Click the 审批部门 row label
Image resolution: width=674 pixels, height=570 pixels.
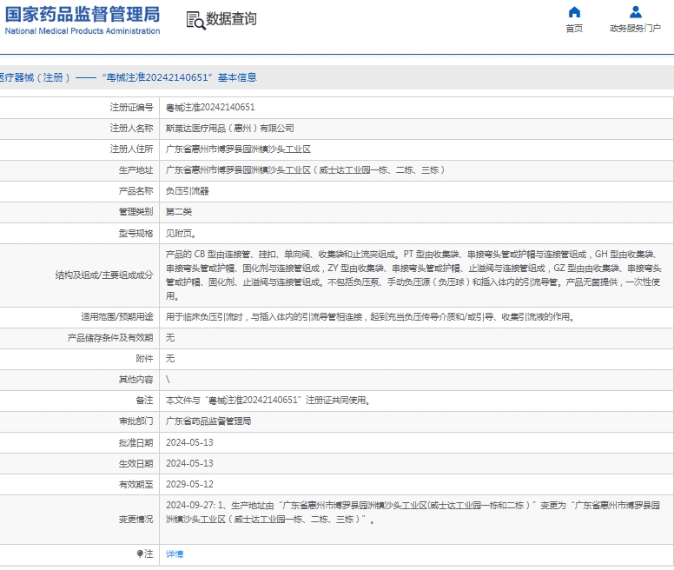pyautogui.click(x=135, y=421)
